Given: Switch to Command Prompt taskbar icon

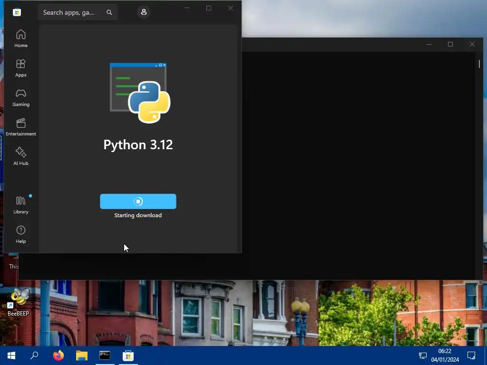Looking at the screenshot, I should (105, 355).
